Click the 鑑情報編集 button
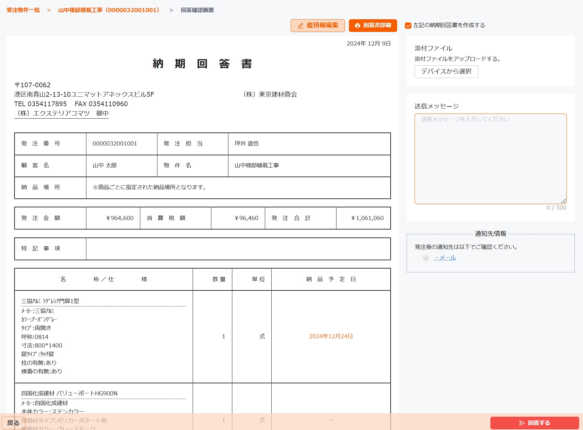Image resolution: width=583 pixels, height=430 pixels. (x=318, y=25)
